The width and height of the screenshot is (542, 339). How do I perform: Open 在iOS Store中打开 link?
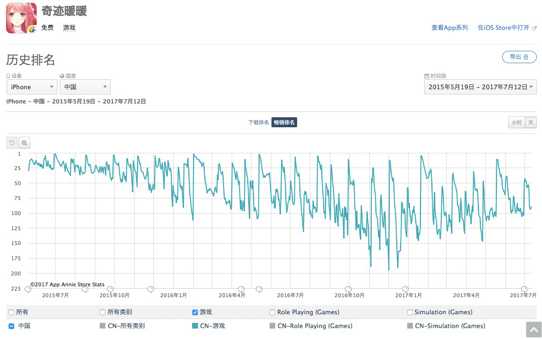pyautogui.click(x=503, y=28)
